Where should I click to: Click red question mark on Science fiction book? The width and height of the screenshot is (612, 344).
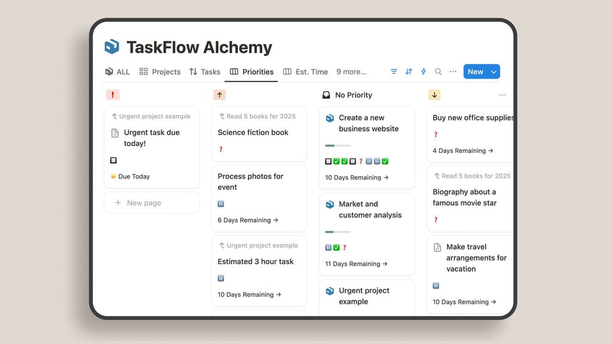(221, 149)
